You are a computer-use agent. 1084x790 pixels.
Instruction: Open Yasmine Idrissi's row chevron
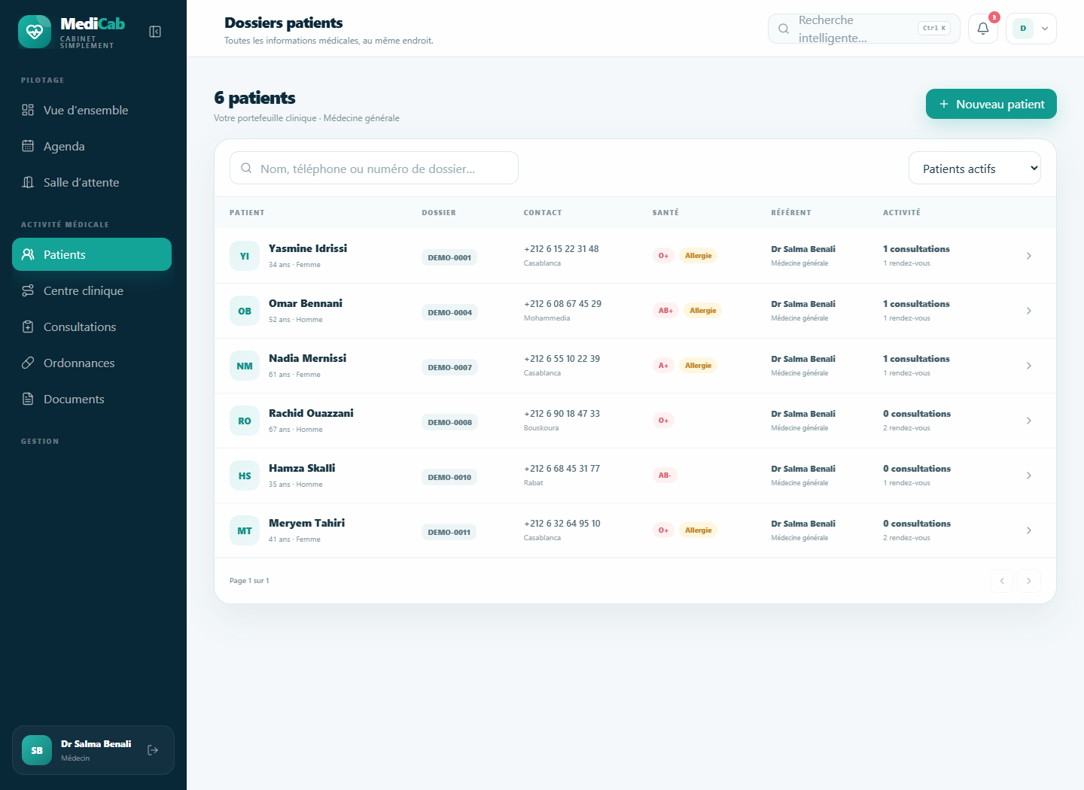click(1029, 256)
